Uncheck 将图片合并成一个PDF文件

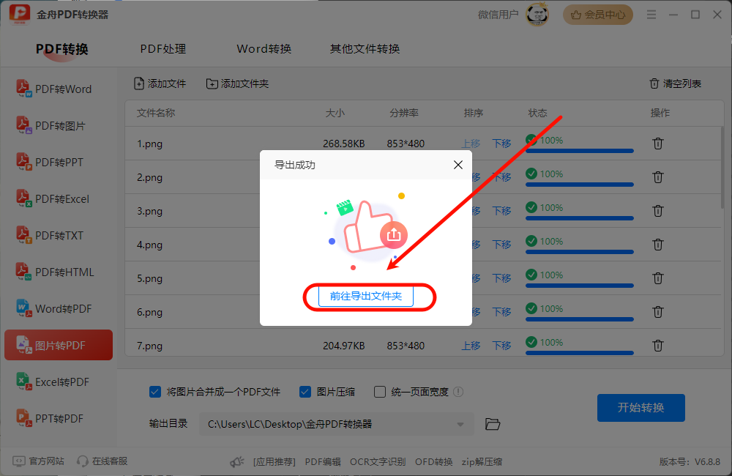[x=154, y=392]
